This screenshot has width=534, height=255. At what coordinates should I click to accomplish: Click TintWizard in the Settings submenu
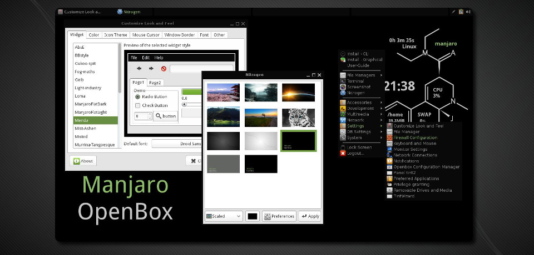click(404, 196)
